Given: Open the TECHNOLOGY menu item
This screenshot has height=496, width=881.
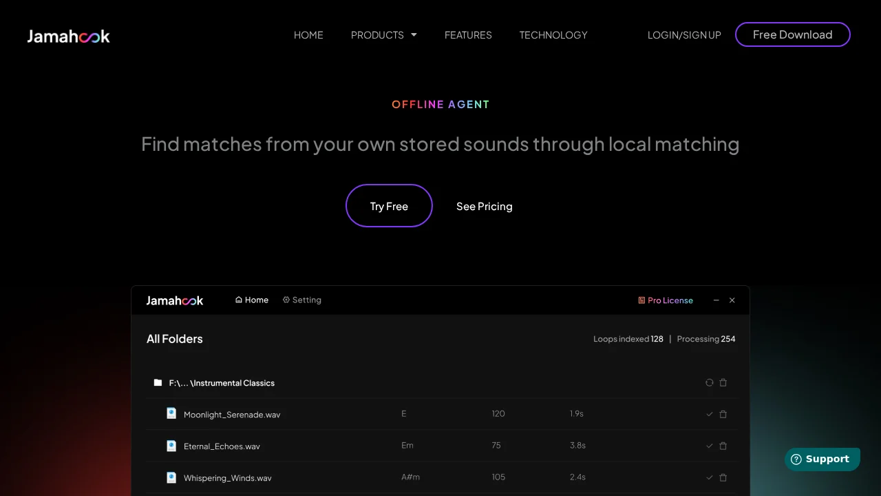Looking at the screenshot, I should pos(553,34).
